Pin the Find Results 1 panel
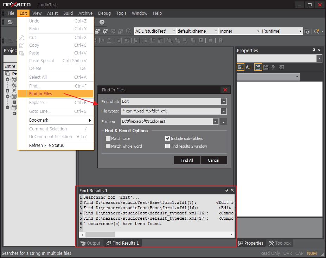 [x=226, y=190]
